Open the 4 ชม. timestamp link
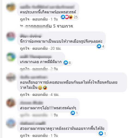The image size is (130, 138). (x=55, y=95)
